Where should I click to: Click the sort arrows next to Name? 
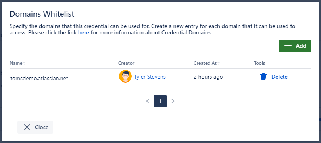(x=24, y=63)
